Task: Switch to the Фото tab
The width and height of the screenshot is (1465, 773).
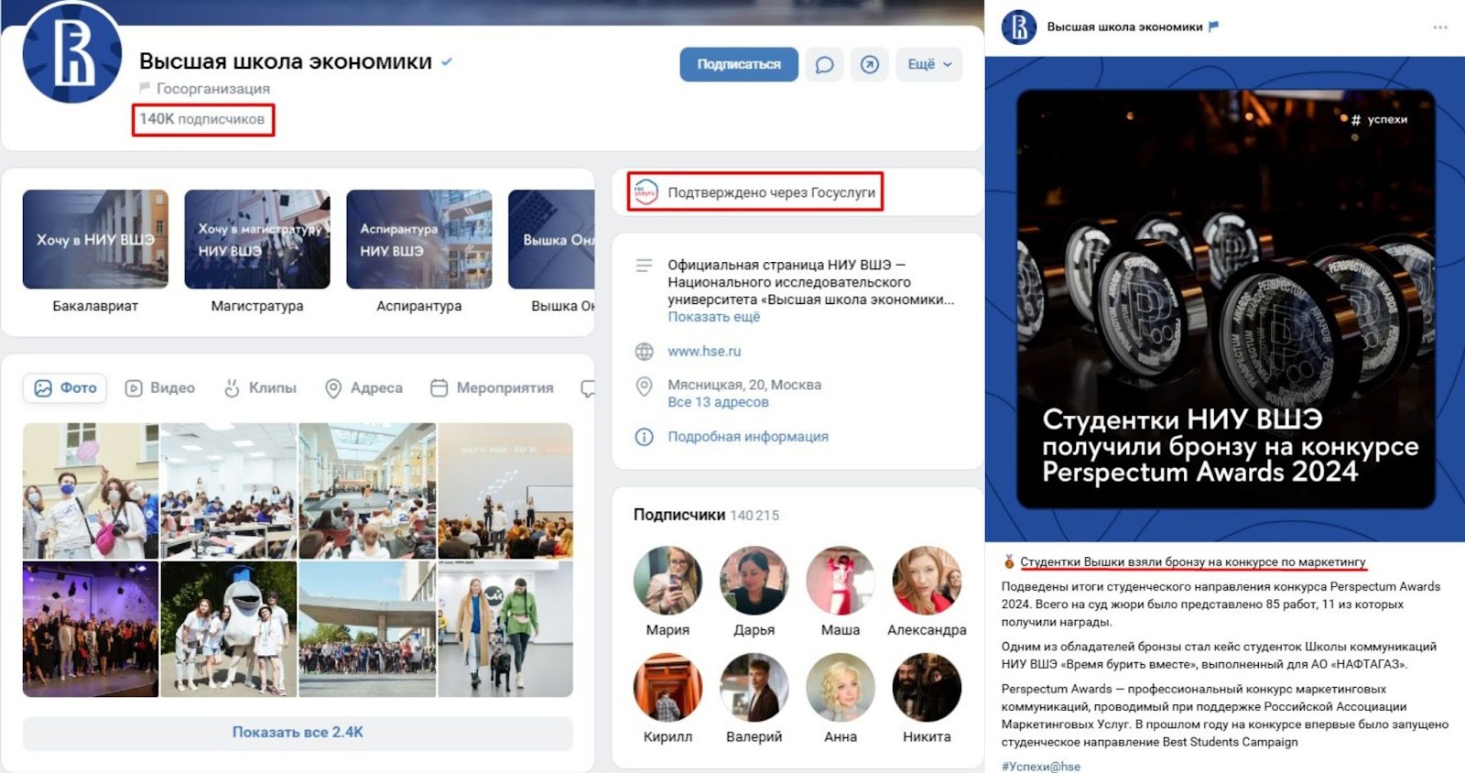Action: click(65, 388)
